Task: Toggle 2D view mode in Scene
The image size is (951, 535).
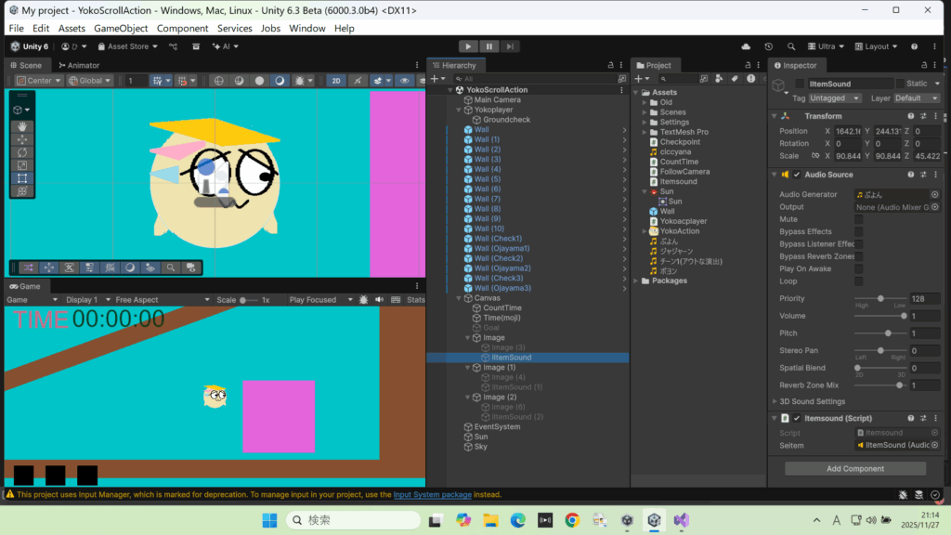Action: (x=336, y=81)
